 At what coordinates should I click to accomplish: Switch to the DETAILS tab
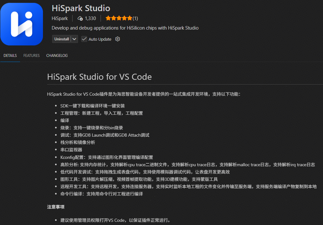coord(10,56)
